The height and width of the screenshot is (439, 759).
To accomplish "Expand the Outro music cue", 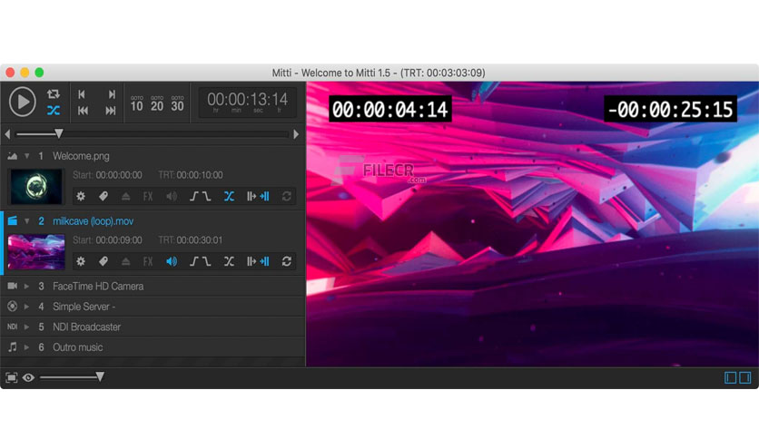I will [x=26, y=347].
